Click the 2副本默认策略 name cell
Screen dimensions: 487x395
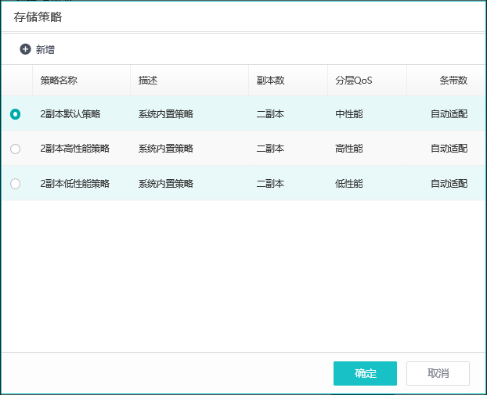click(x=70, y=114)
